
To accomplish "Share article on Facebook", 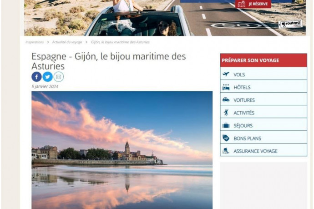I will 36,77.
